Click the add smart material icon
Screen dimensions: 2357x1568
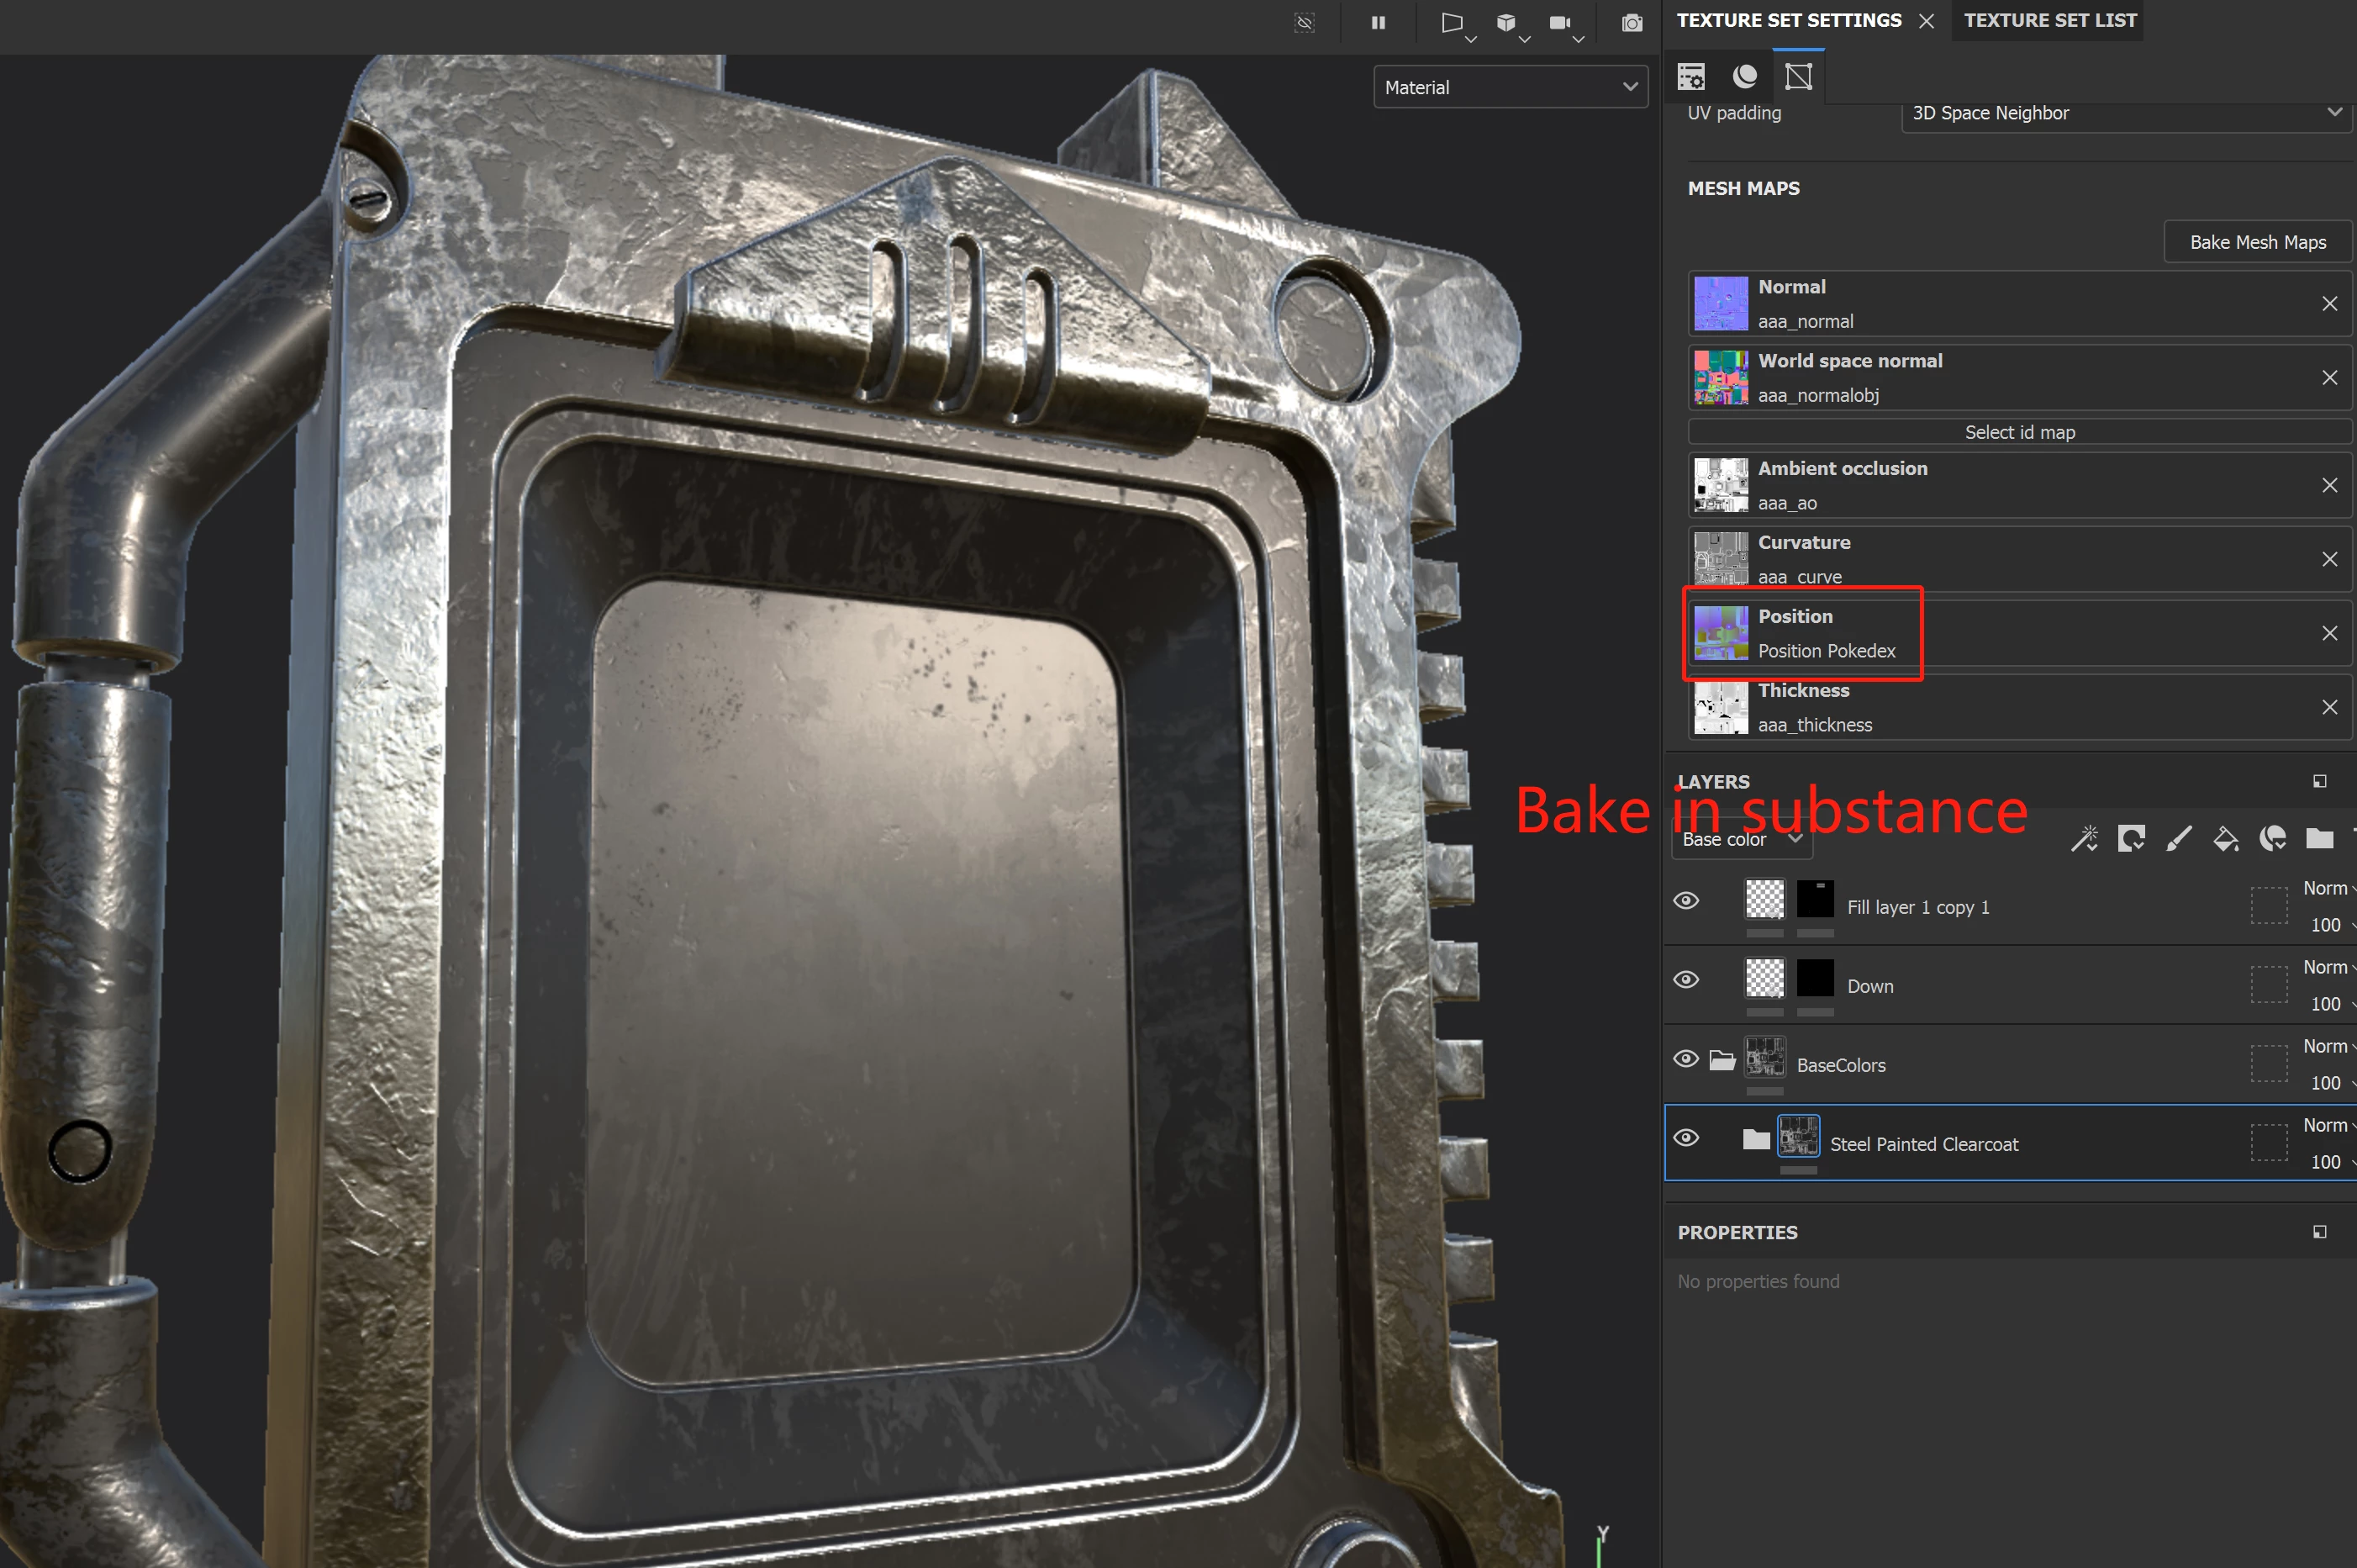(2273, 838)
